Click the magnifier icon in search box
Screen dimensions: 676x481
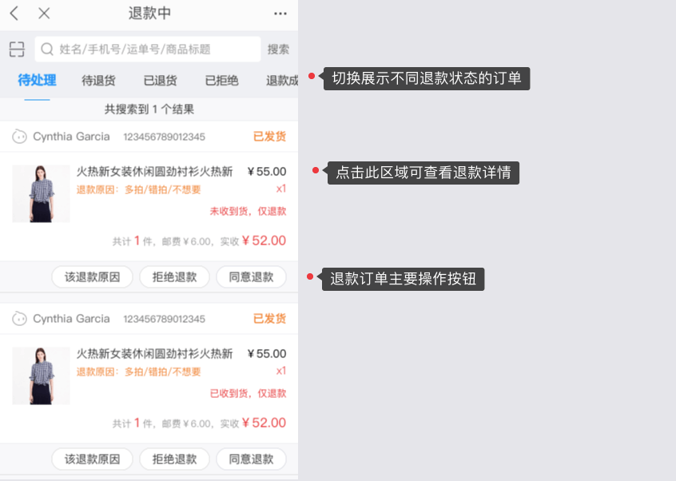click(x=47, y=49)
